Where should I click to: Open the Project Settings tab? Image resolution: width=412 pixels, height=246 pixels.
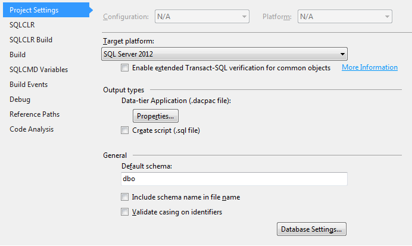pos(46,10)
